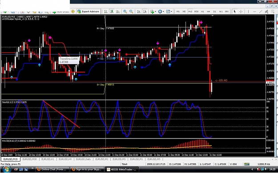Open the indicators list icon

pos(152,12)
